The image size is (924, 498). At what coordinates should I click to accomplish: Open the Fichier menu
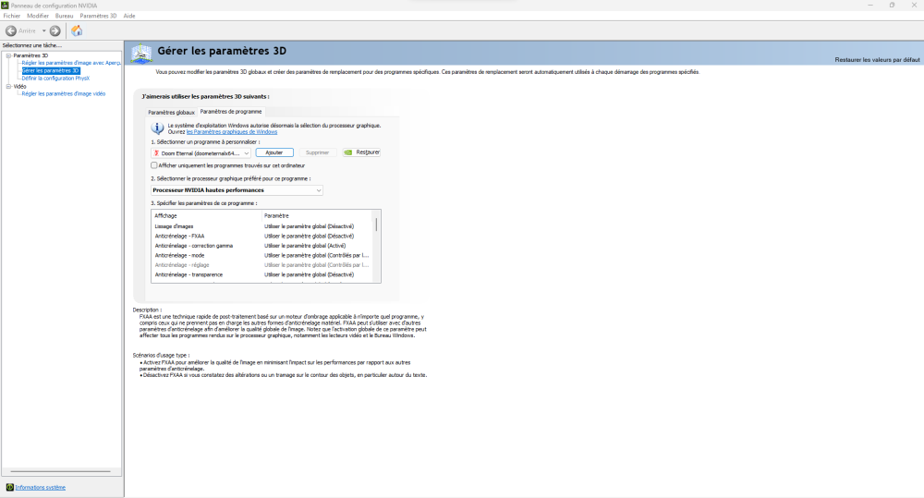12,16
